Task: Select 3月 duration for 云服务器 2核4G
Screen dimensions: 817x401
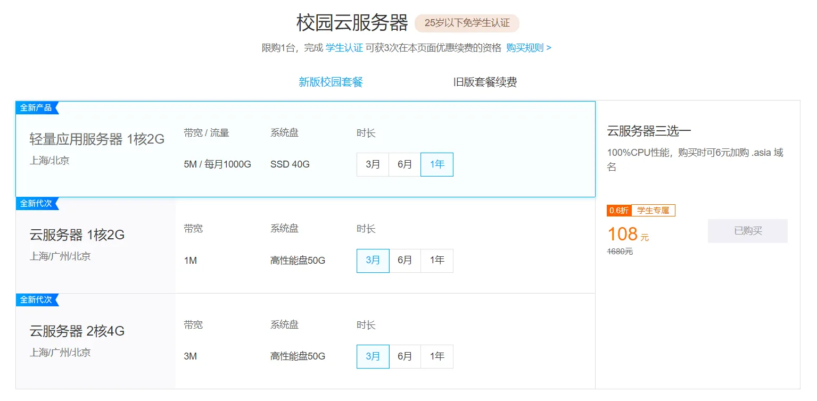Action: coord(373,356)
